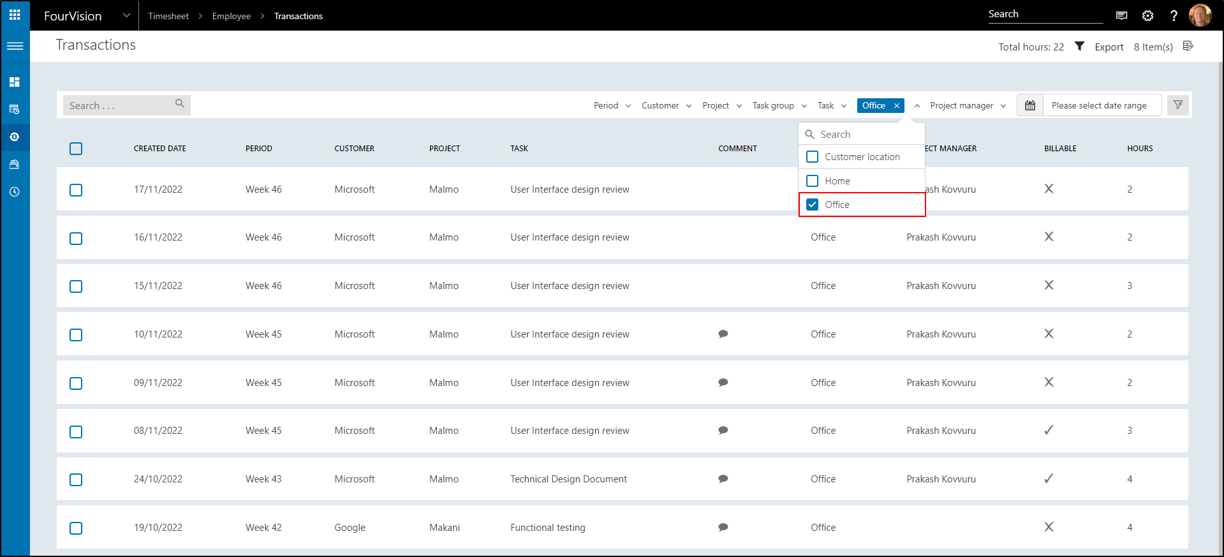Click the Billable column header

point(1060,149)
